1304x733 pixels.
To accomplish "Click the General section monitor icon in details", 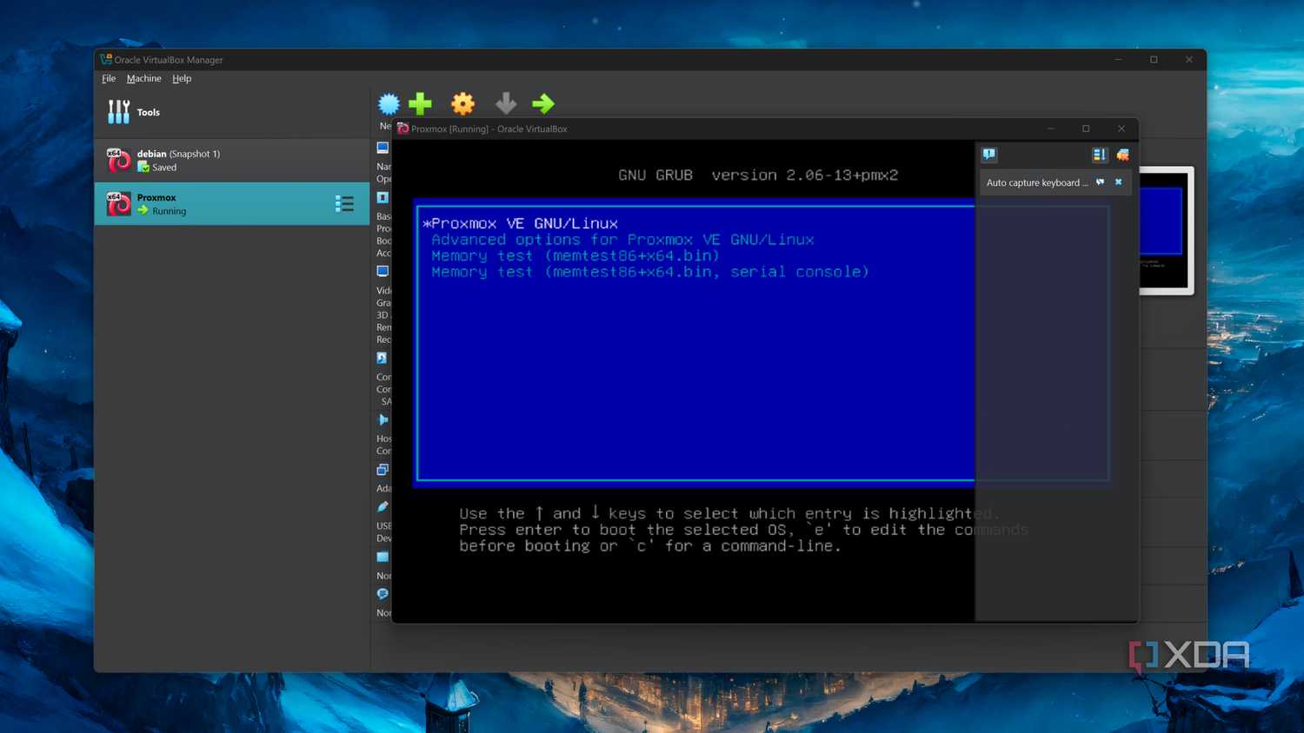I will click(383, 148).
